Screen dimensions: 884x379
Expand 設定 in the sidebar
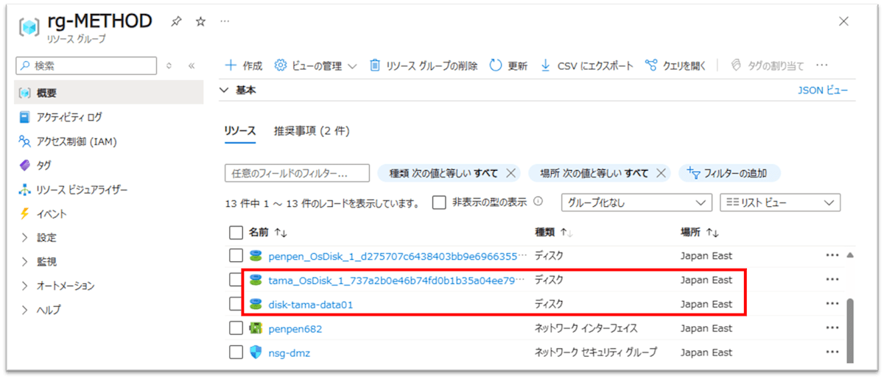click(24, 238)
